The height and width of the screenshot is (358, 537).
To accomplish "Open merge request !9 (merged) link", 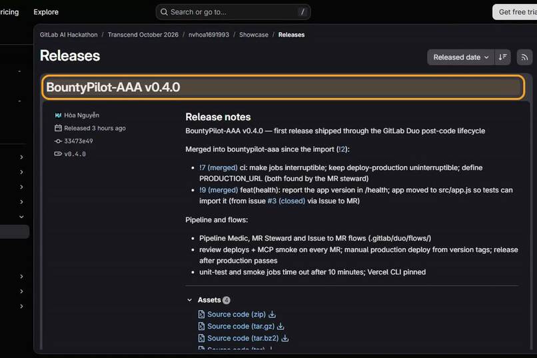I will pyautogui.click(x=219, y=190).
